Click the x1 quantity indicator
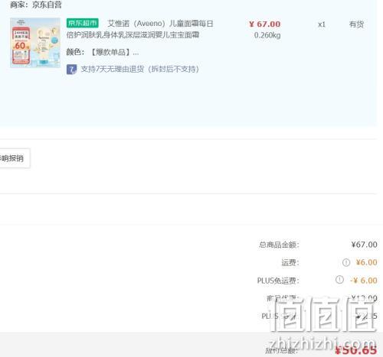The height and width of the screenshot is (357, 383). click(x=322, y=24)
